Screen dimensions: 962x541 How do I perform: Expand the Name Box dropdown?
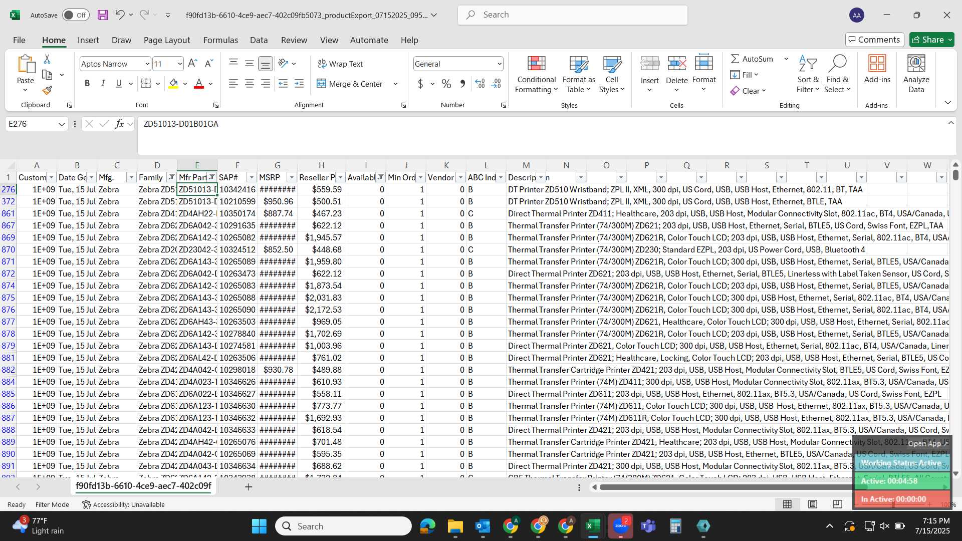(x=62, y=124)
